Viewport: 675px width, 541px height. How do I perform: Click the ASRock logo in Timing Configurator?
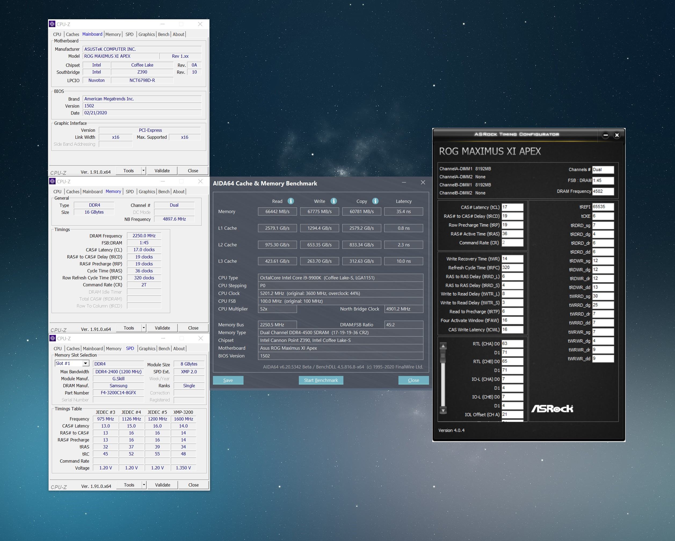pos(552,409)
